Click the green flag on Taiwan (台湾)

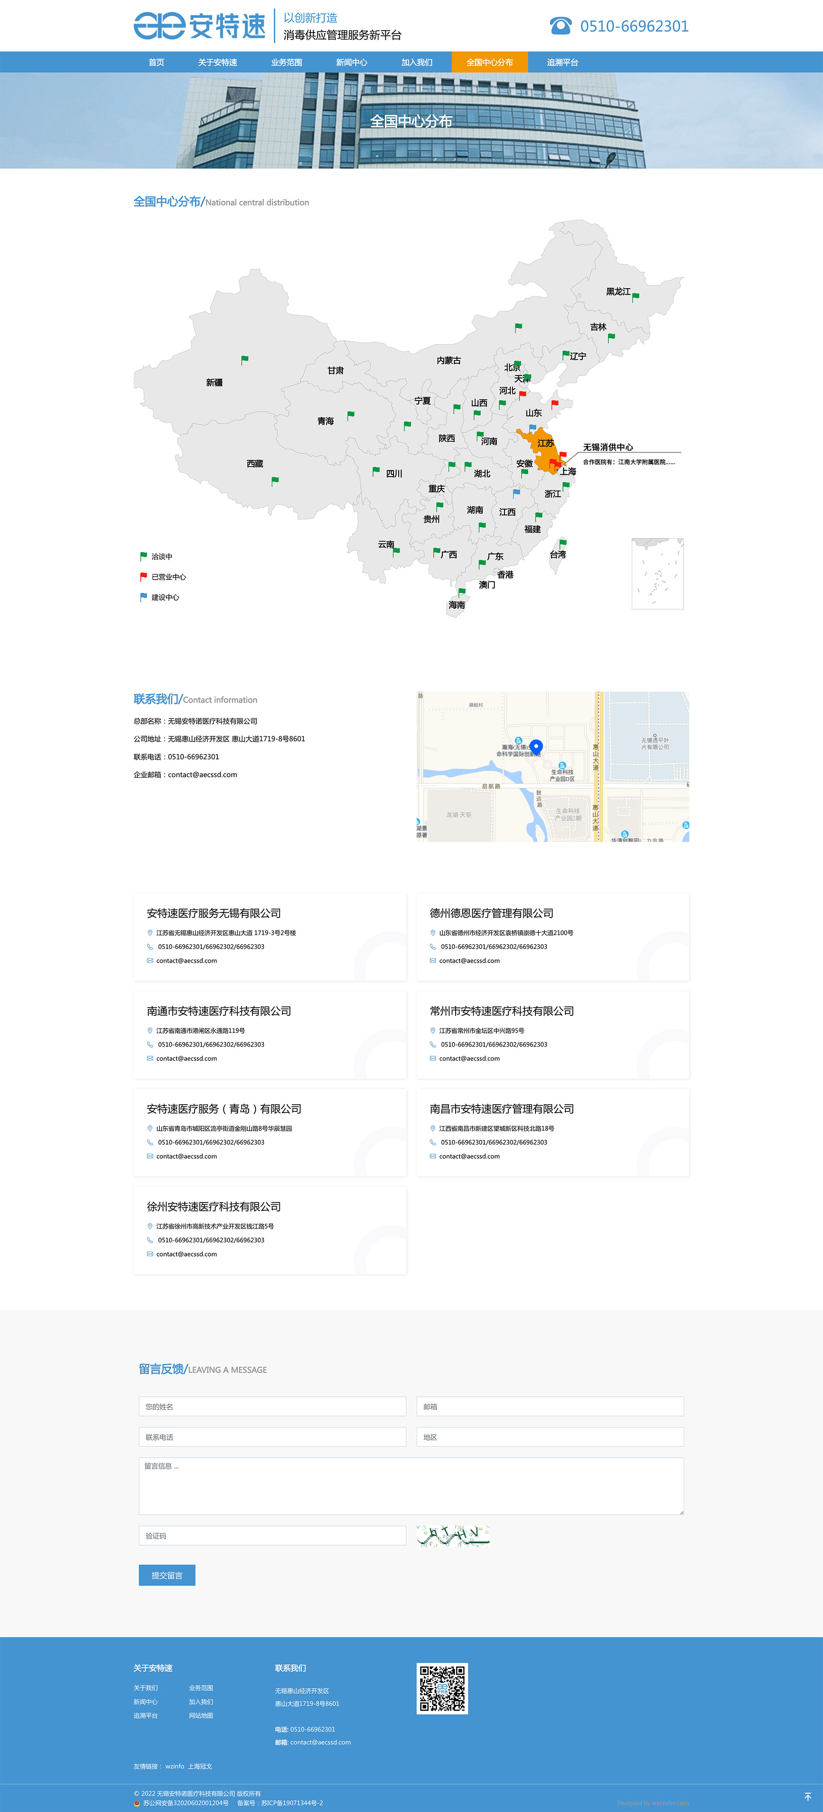click(x=562, y=542)
